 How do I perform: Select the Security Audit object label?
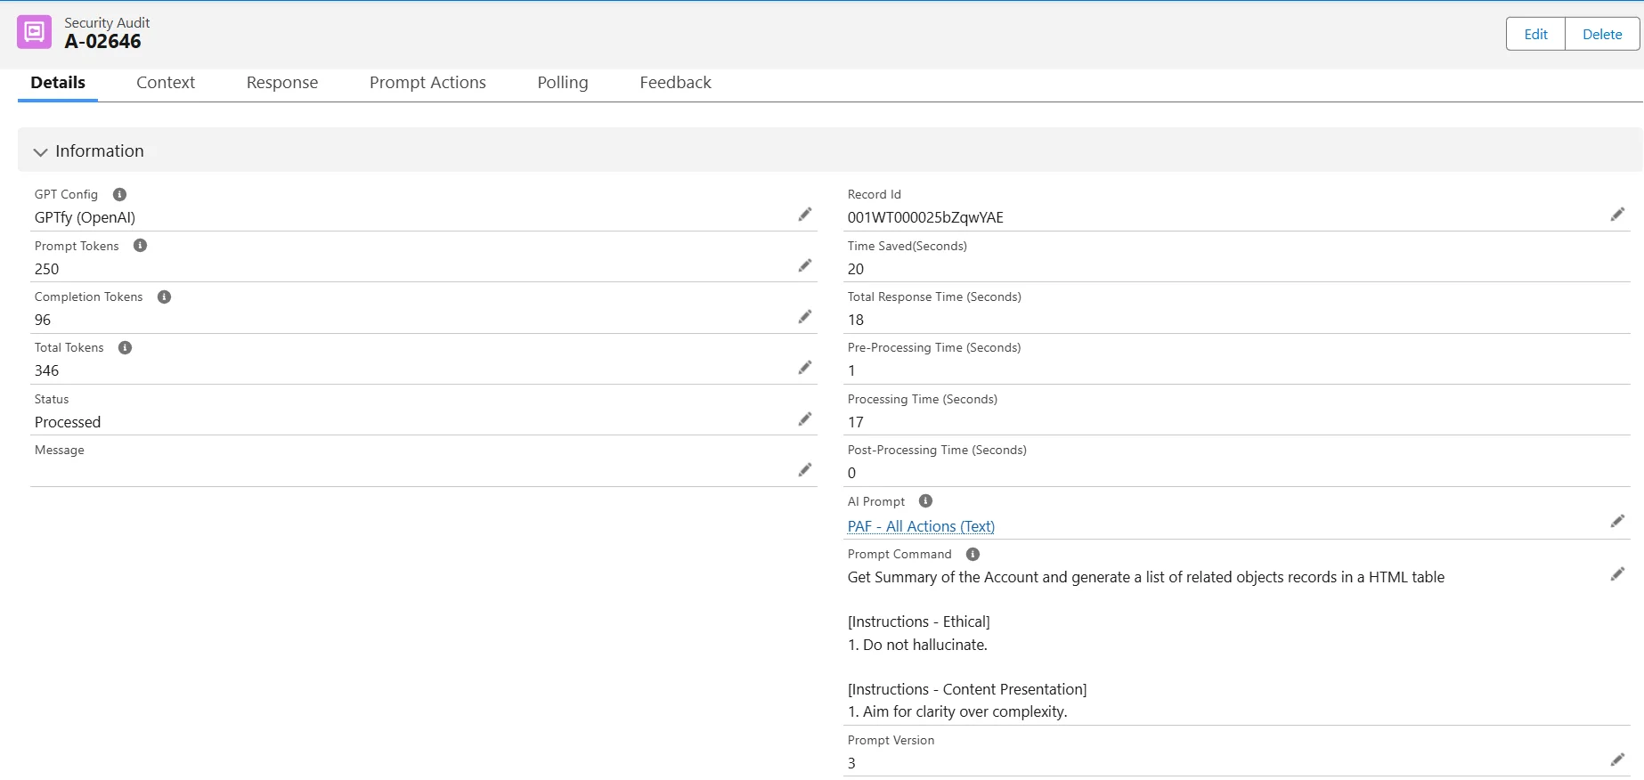pyautogui.click(x=107, y=22)
